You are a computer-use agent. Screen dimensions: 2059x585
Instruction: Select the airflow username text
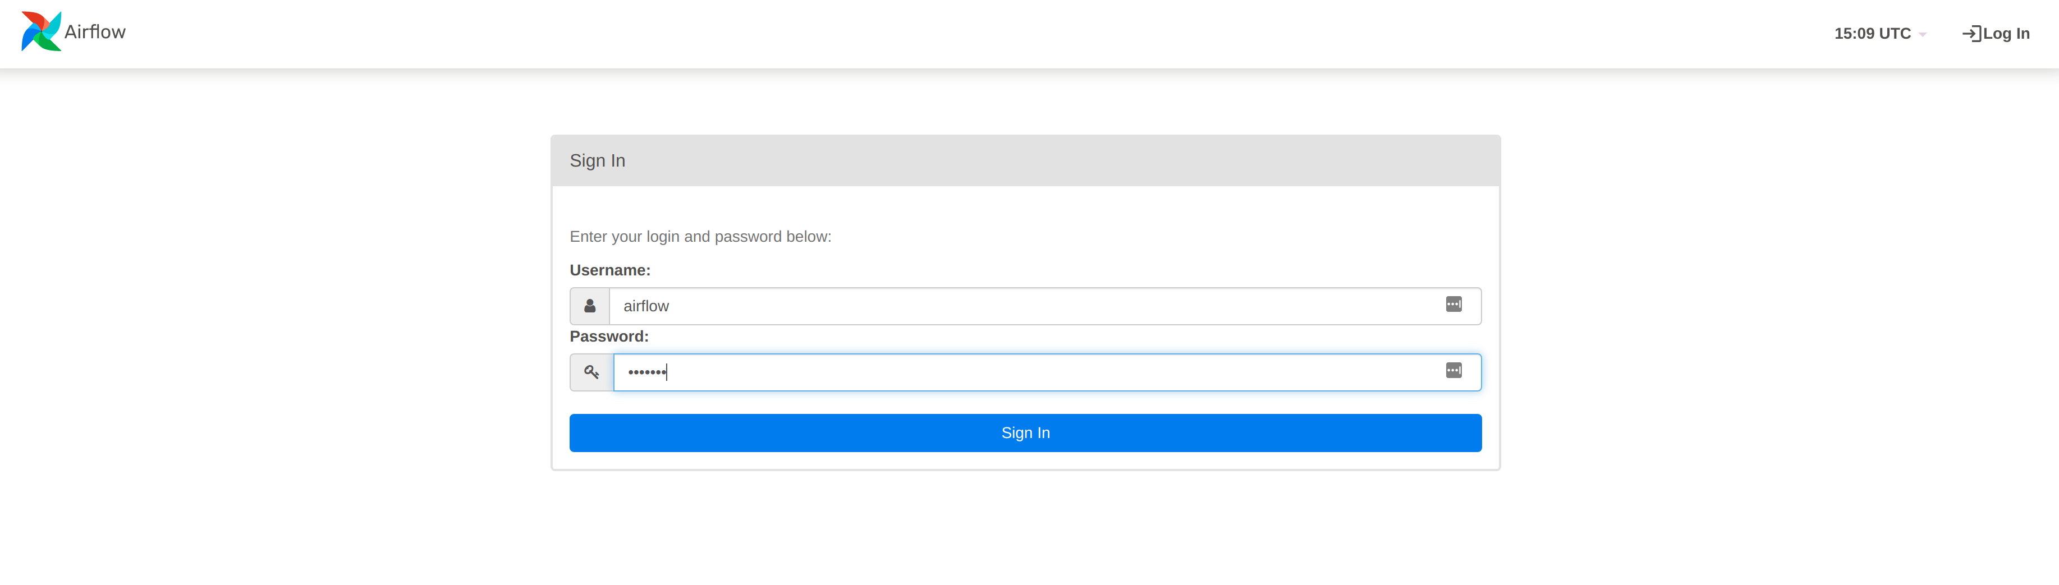[645, 305]
